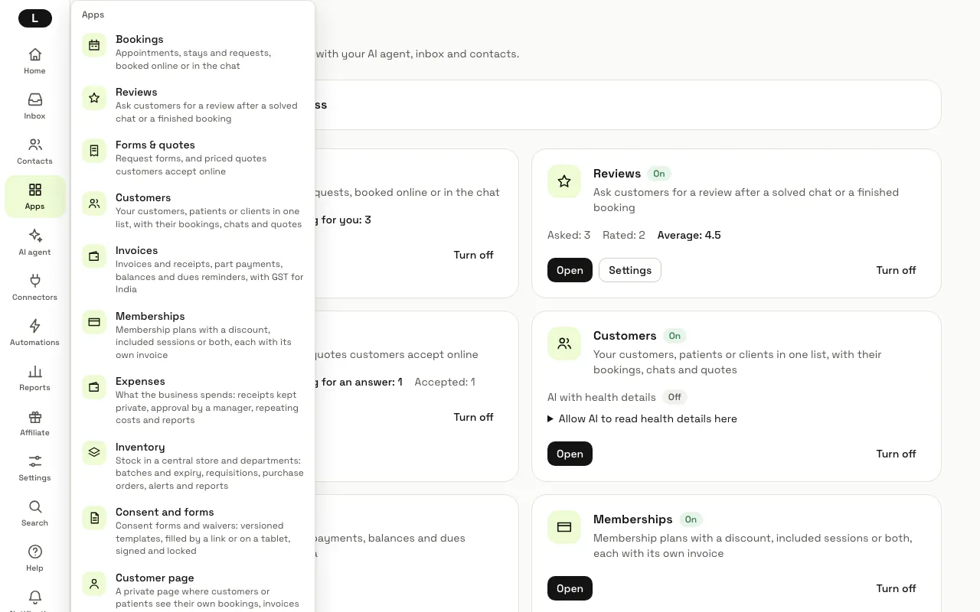Open Affiliate gift icon
This screenshot has height=612, width=980.
click(34, 422)
